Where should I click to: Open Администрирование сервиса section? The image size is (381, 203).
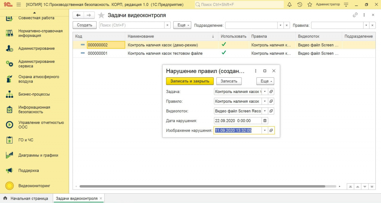[x=34, y=64]
